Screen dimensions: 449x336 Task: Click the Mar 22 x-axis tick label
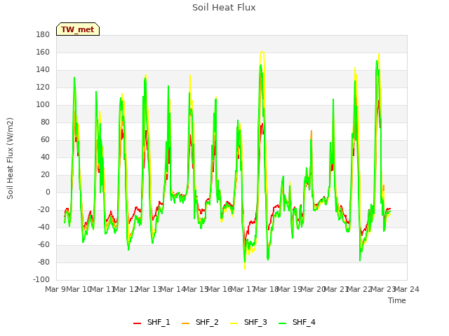coord(359,289)
